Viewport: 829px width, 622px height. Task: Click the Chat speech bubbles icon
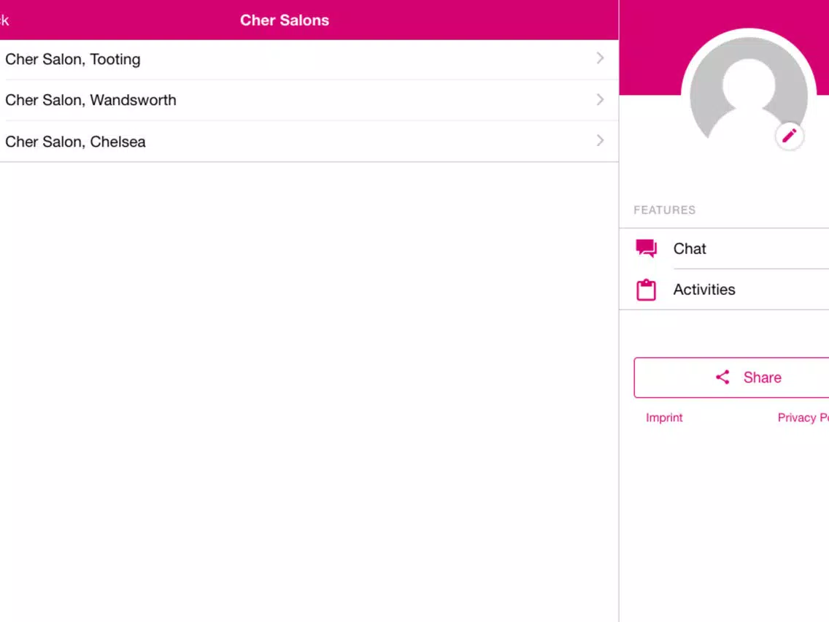pos(646,249)
